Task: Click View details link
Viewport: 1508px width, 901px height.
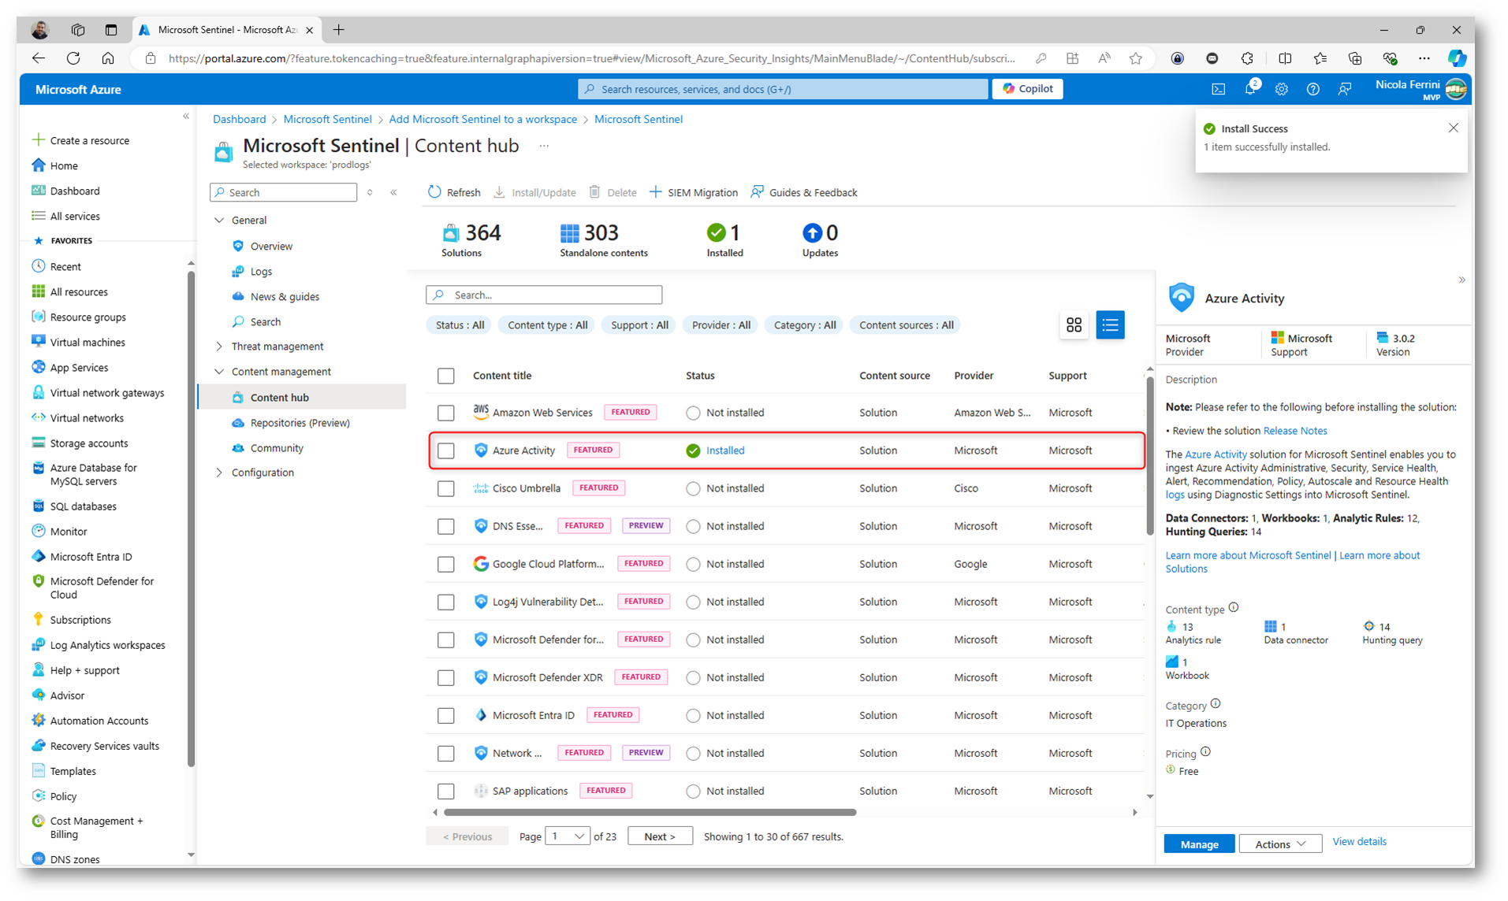Action: [x=1359, y=841]
